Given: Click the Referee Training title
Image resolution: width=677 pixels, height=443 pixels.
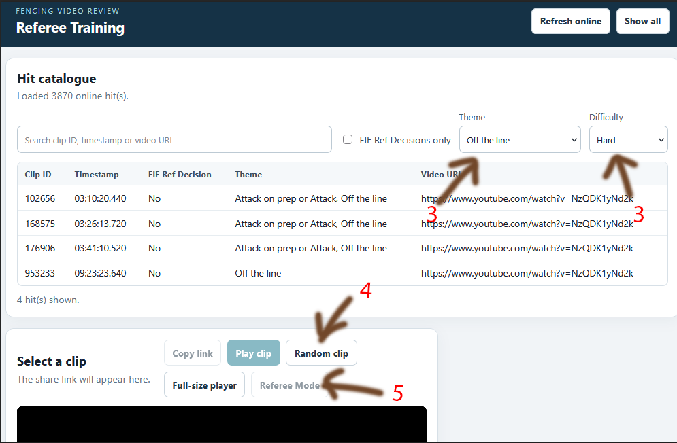Looking at the screenshot, I should coord(70,28).
